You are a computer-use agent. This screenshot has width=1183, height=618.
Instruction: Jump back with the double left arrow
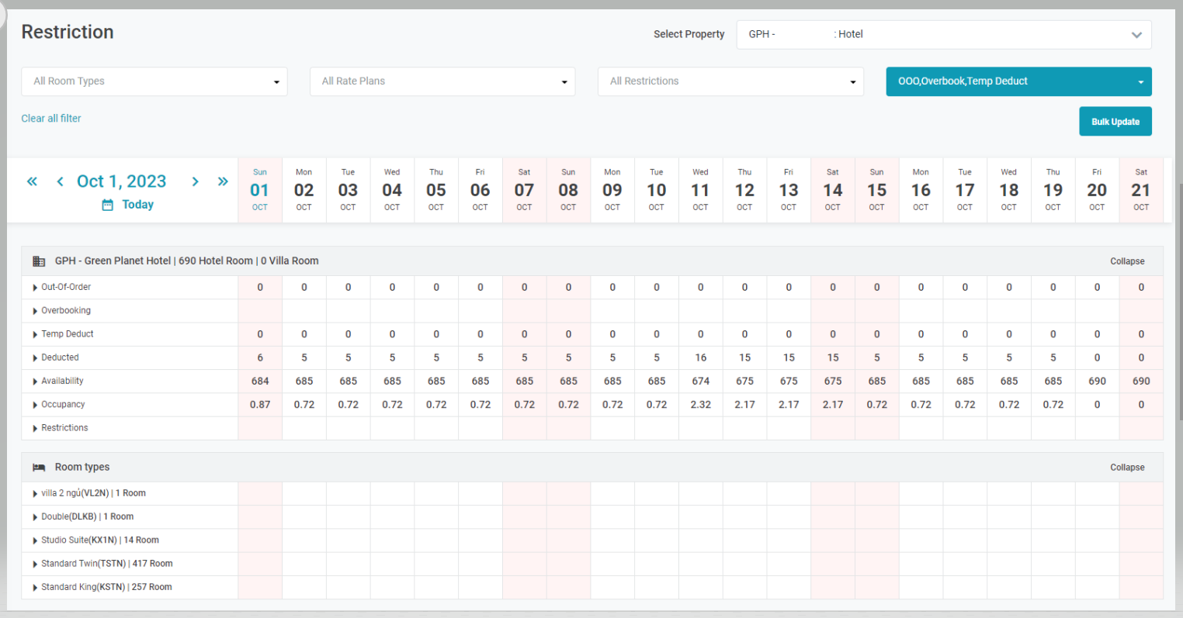tap(32, 181)
